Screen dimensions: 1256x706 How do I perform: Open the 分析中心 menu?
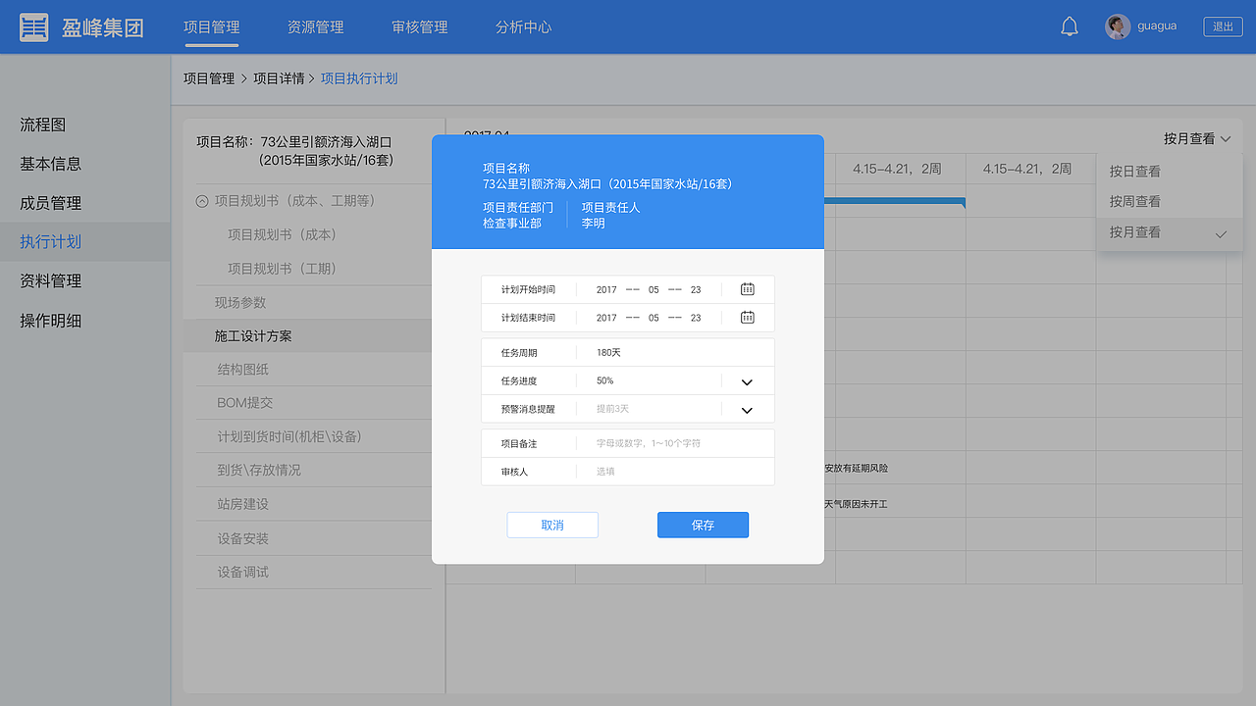pos(523,27)
